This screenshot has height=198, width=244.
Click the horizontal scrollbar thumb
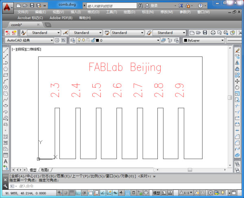[190, 170]
